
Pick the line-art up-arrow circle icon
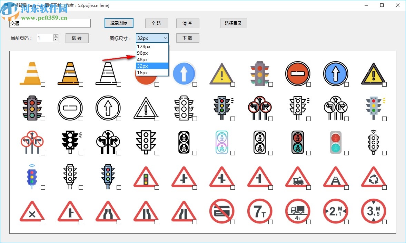click(x=108, y=108)
